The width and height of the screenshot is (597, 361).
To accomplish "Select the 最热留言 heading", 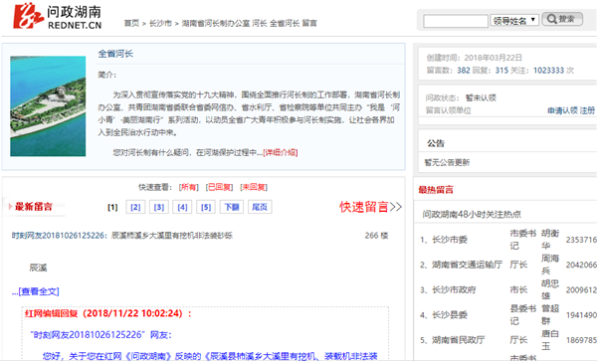I will tap(436, 190).
